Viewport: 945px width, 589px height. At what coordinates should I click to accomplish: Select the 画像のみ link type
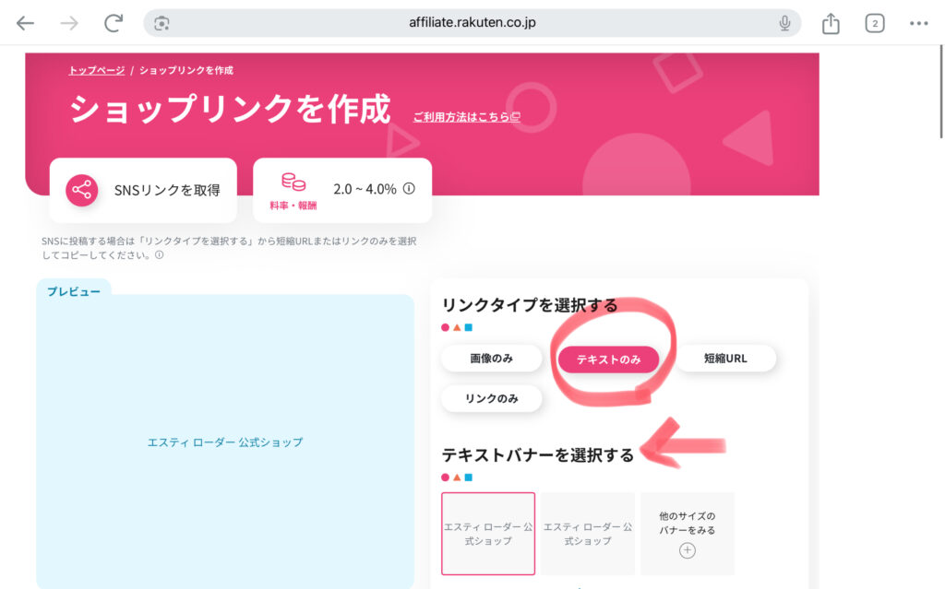491,359
